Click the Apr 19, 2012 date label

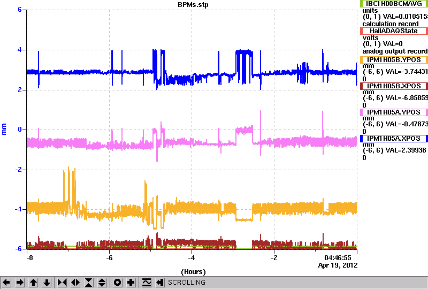coord(338,265)
